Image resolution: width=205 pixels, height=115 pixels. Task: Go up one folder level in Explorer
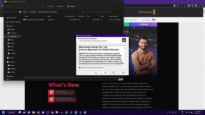tap(16, 12)
